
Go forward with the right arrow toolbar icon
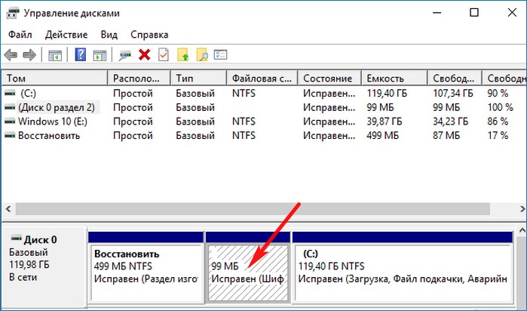pos(29,54)
